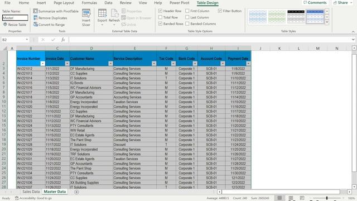357x201 pixels.
Task: Open the Invoice Number filter dropdown
Action: coord(42,64)
